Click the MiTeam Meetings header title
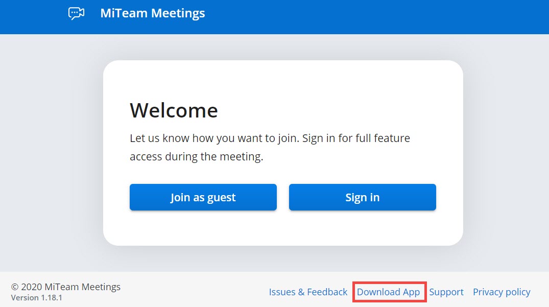The image size is (549, 307). pos(152,13)
